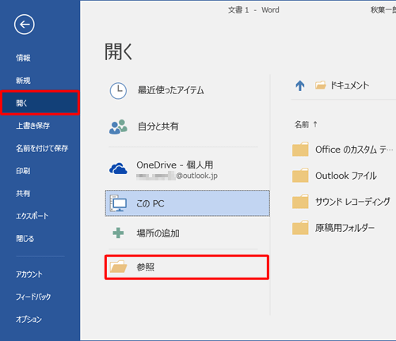This screenshot has height=341, width=396.
Task: Click the clock icon for recent items
Action: (118, 91)
